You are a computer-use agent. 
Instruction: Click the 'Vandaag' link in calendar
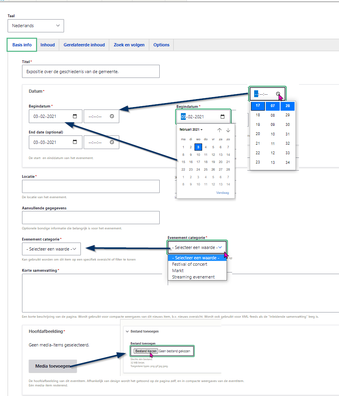[223, 193]
